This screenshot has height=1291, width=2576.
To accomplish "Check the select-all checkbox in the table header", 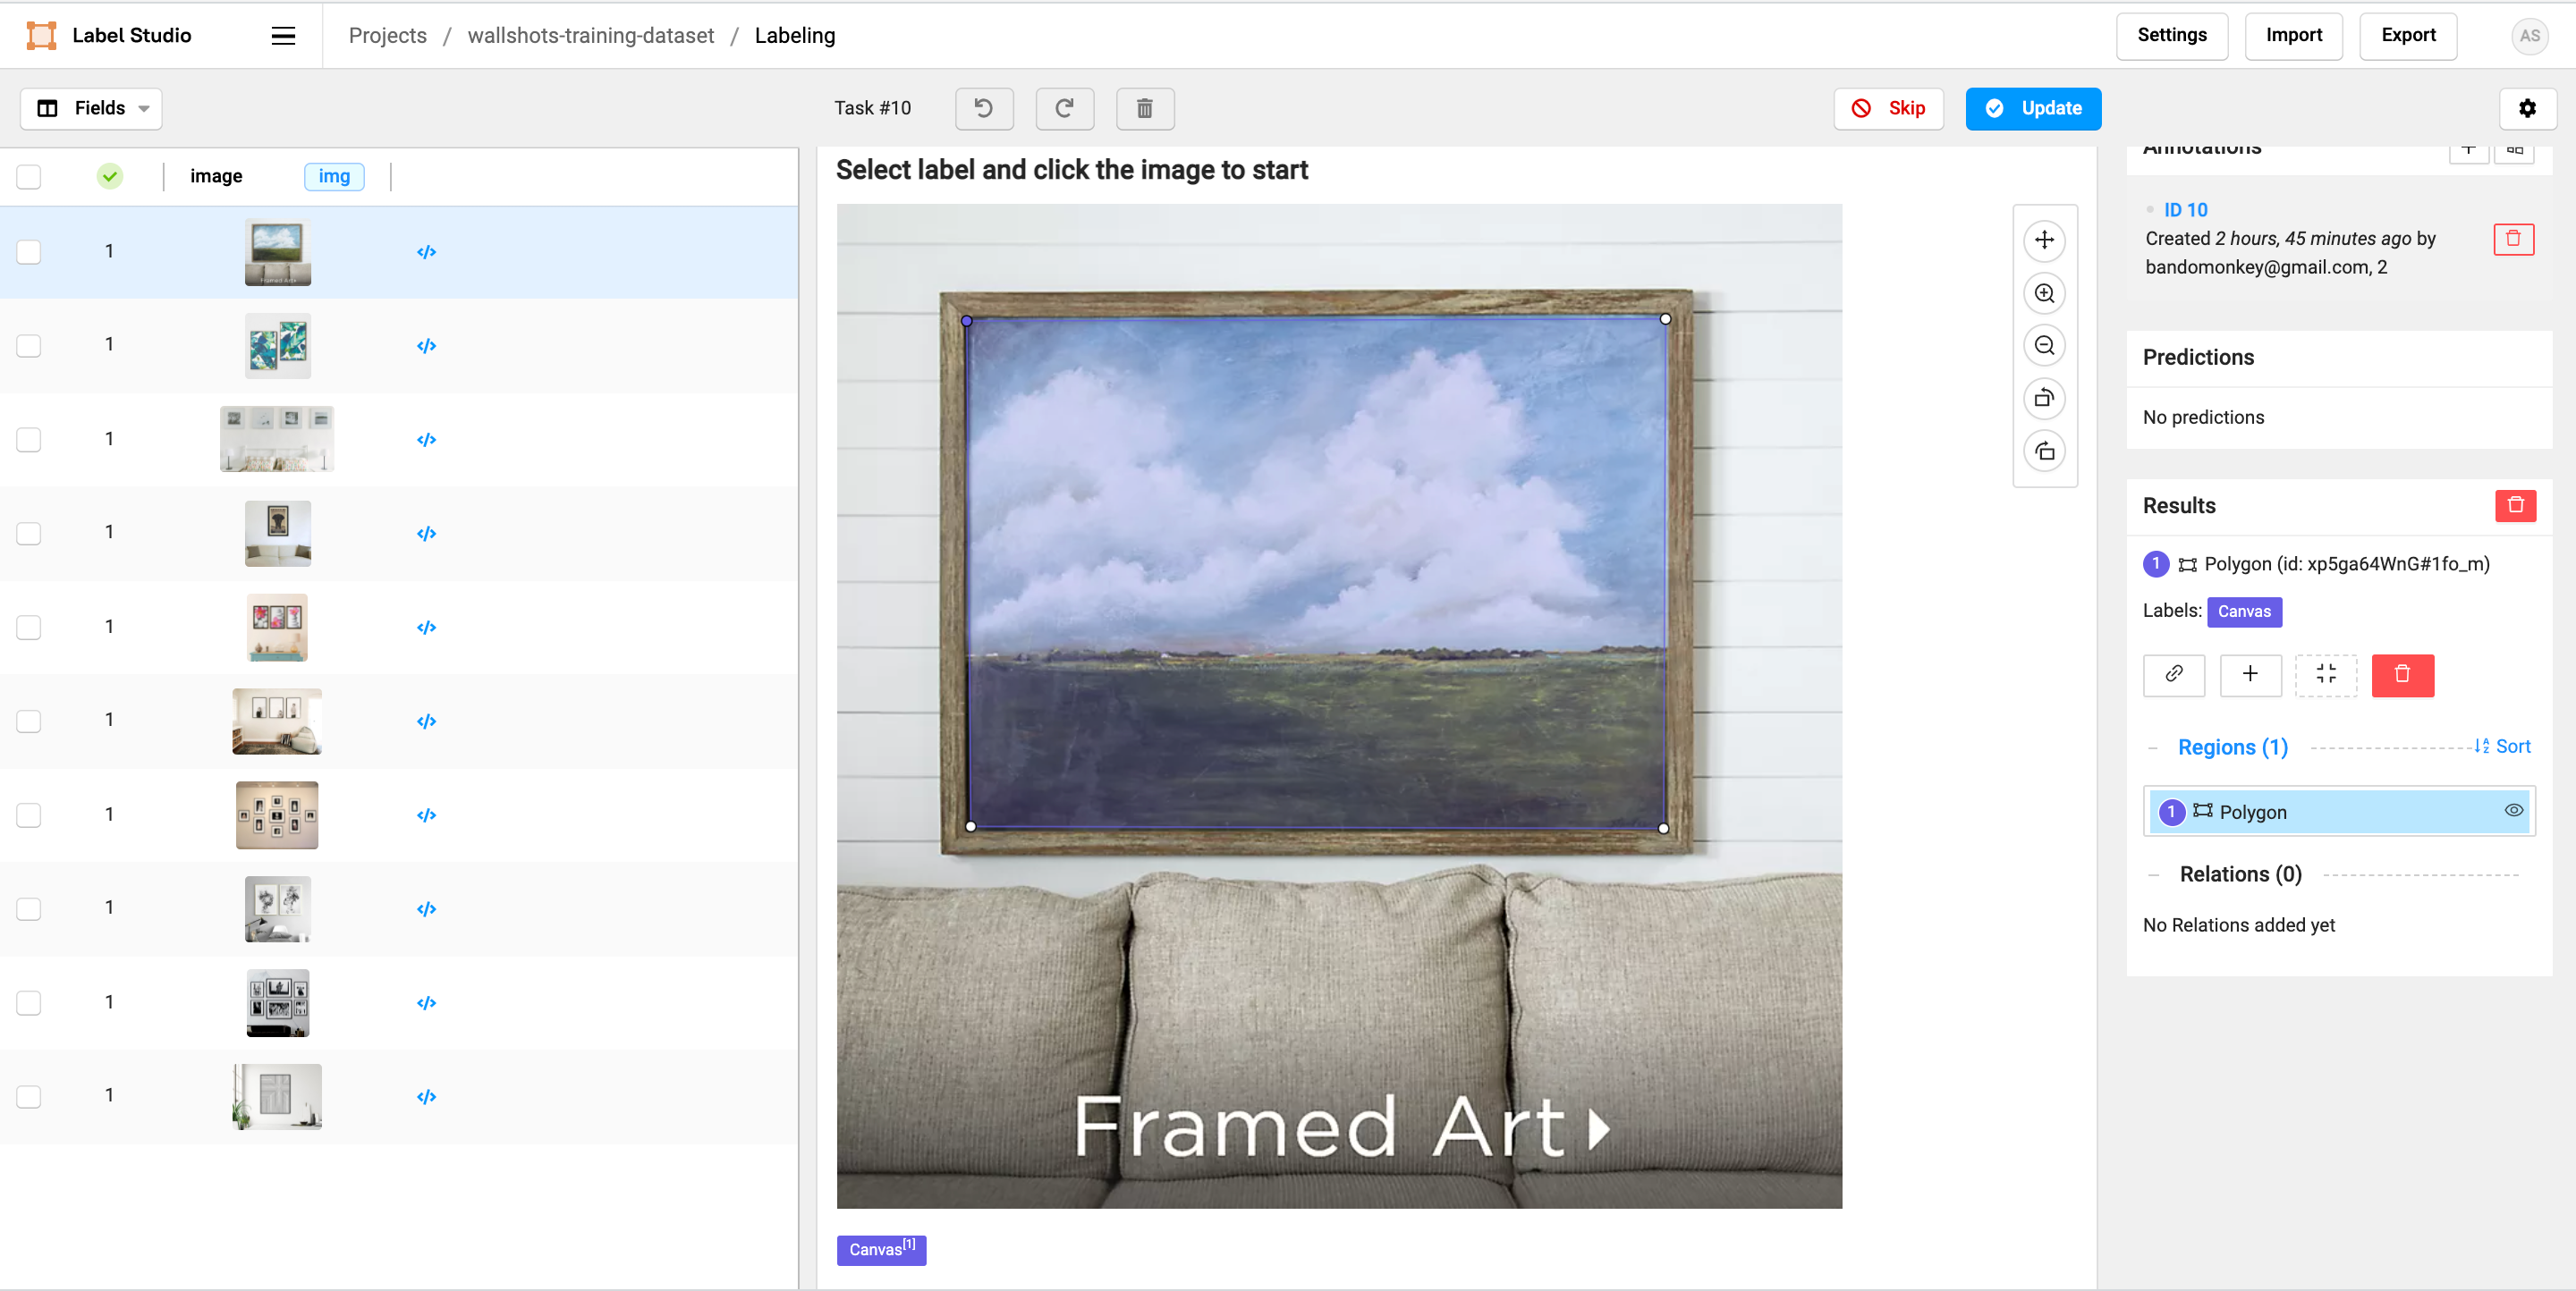I will (x=29, y=176).
